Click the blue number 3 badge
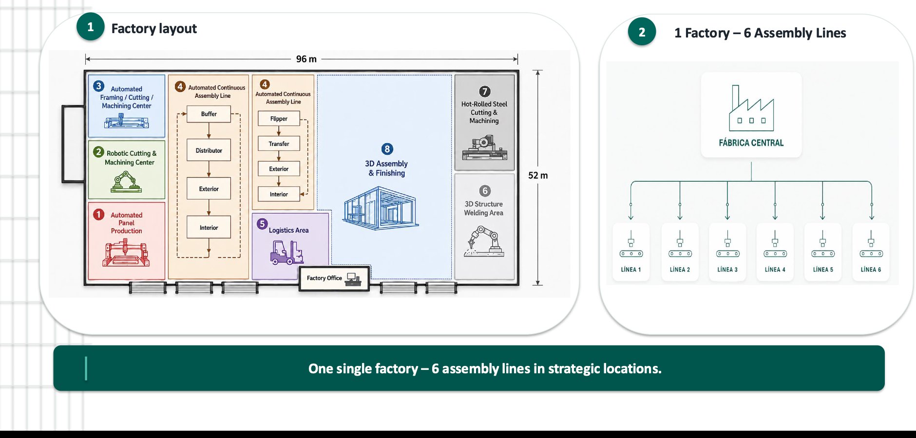916x438 pixels. [x=98, y=86]
